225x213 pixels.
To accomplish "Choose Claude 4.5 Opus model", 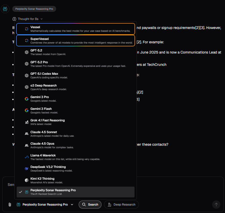I will (x=76, y=145).
